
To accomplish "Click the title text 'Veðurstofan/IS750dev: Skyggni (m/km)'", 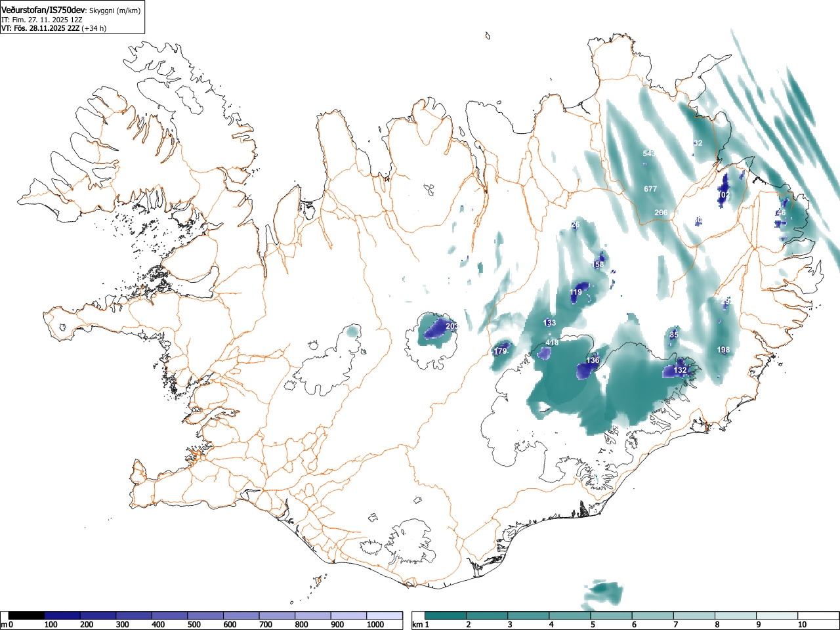I will coord(71,10).
